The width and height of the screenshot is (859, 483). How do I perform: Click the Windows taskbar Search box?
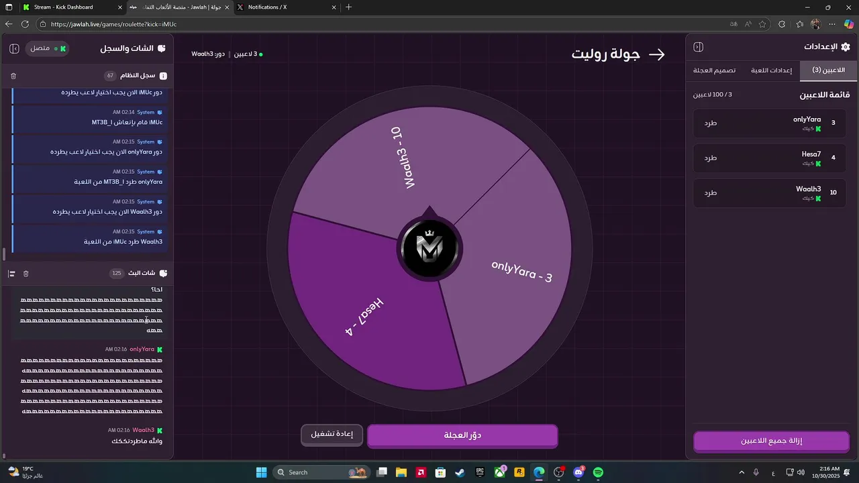322,472
